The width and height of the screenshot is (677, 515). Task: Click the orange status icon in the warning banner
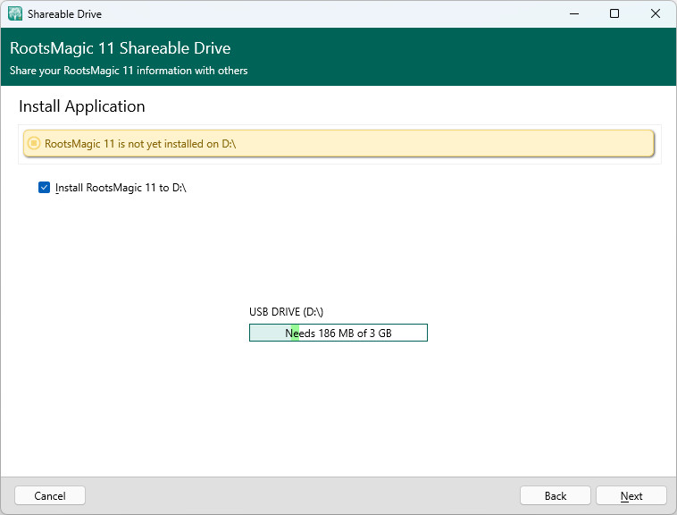34,143
